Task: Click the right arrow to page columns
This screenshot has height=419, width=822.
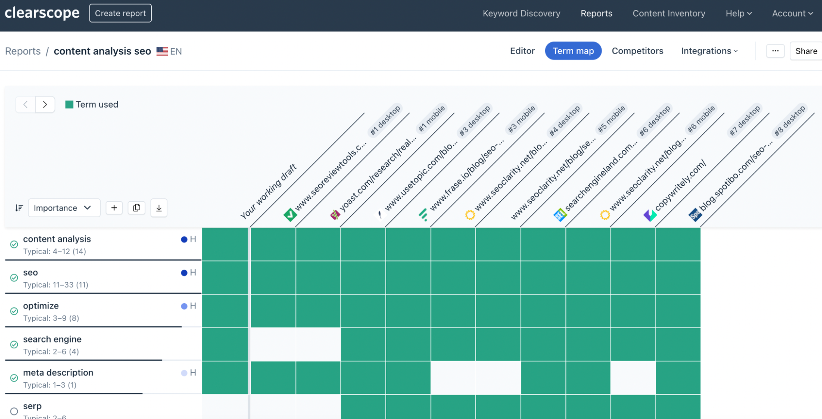Action: [x=45, y=104]
